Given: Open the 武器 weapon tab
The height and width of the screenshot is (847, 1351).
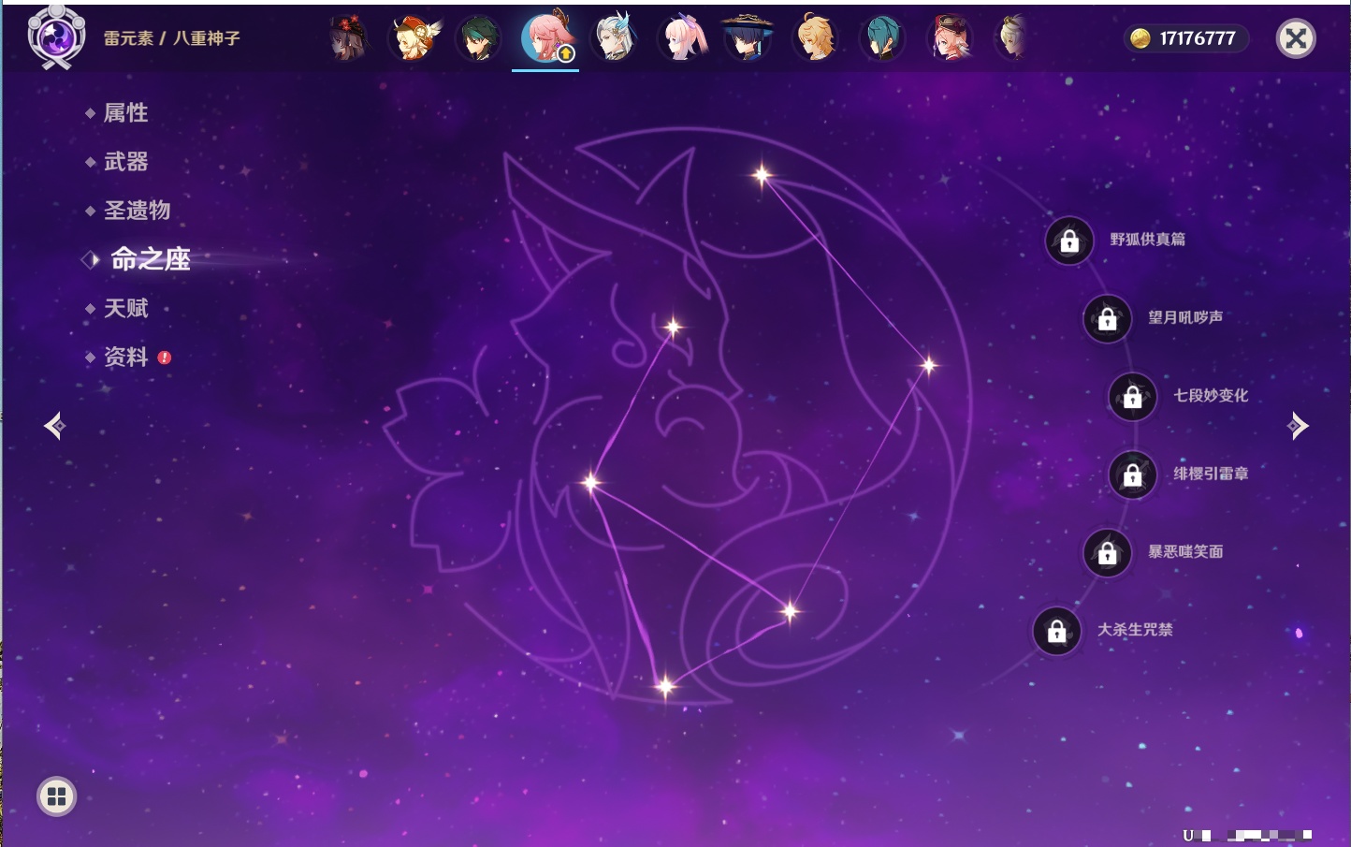Looking at the screenshot, I should click(x=125, y=162).
